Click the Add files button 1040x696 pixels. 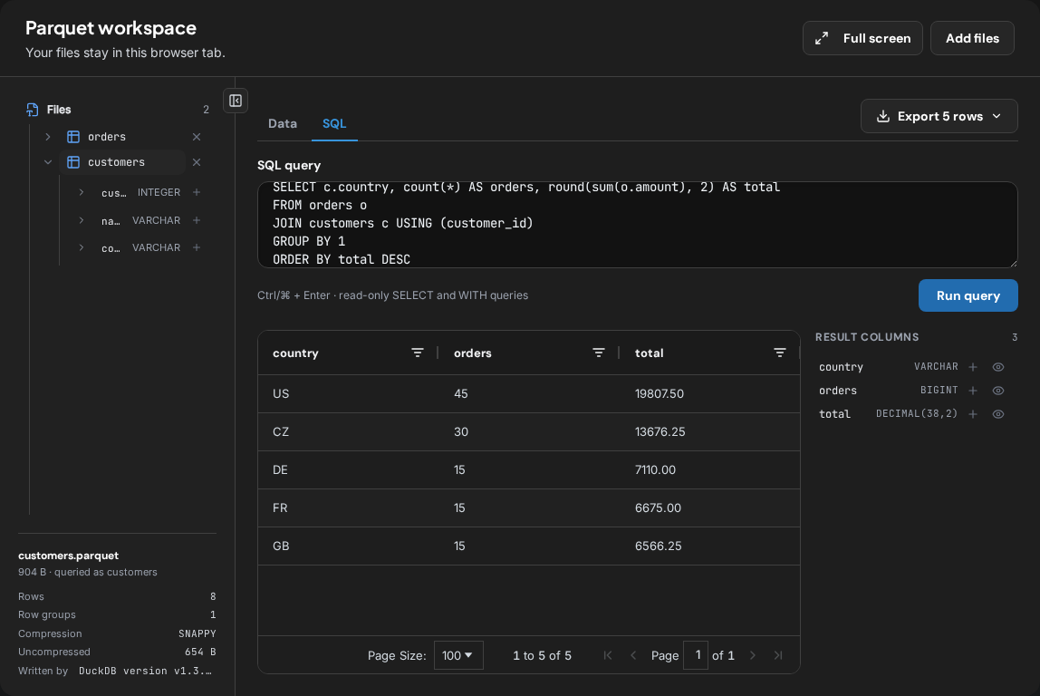coord(972,38)
